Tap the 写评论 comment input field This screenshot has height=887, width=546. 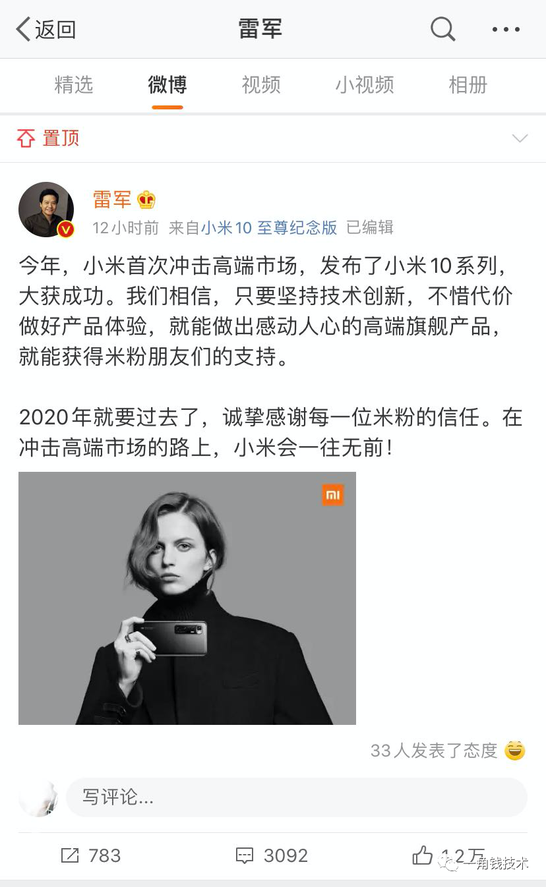pos(296,797)
